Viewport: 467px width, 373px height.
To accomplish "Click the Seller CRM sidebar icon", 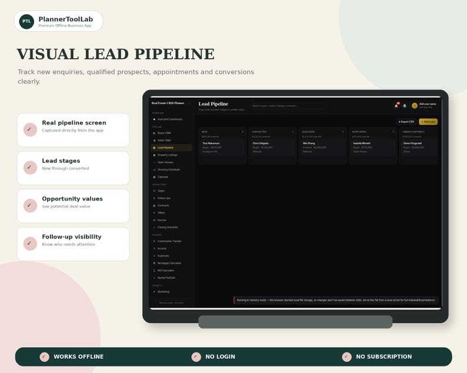I will click(x=154, y=140).
